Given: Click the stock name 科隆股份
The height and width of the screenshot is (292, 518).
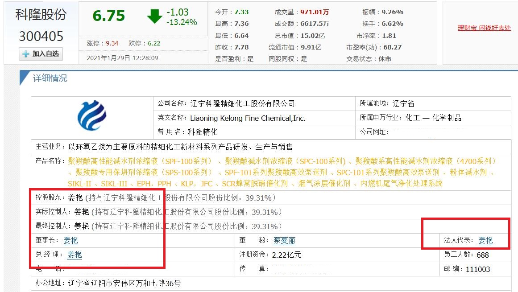Looking at the screenshot, I should coord(41,15).
